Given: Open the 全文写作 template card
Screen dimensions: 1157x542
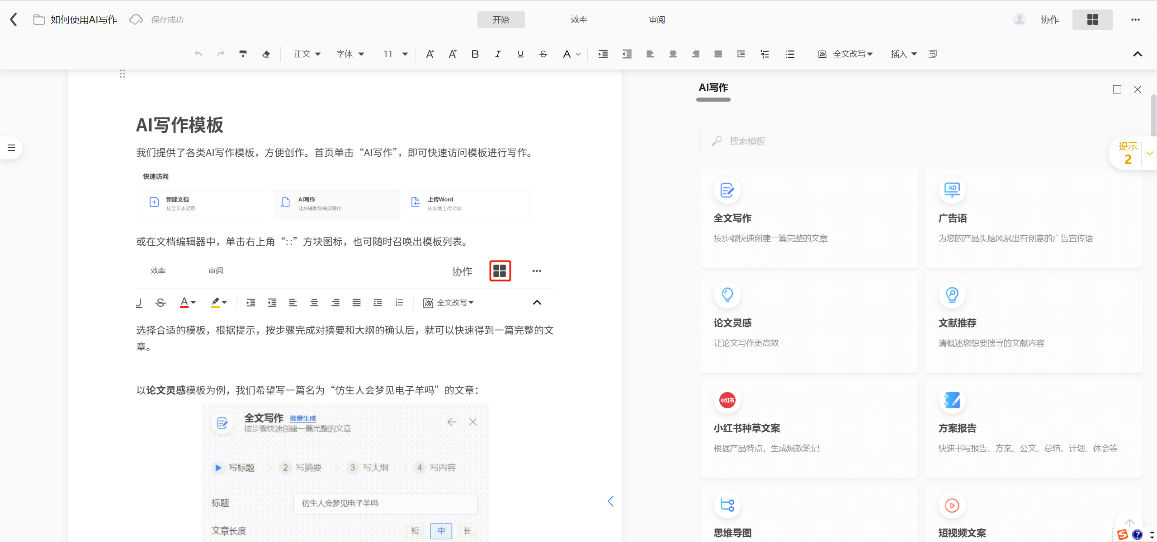Looking at the screenshot, I should (x=809, y=219).
